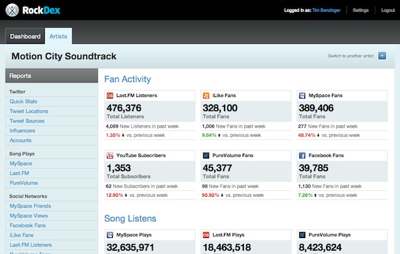
Task: Open the MySpace Friends report
Action: (31, 206)
